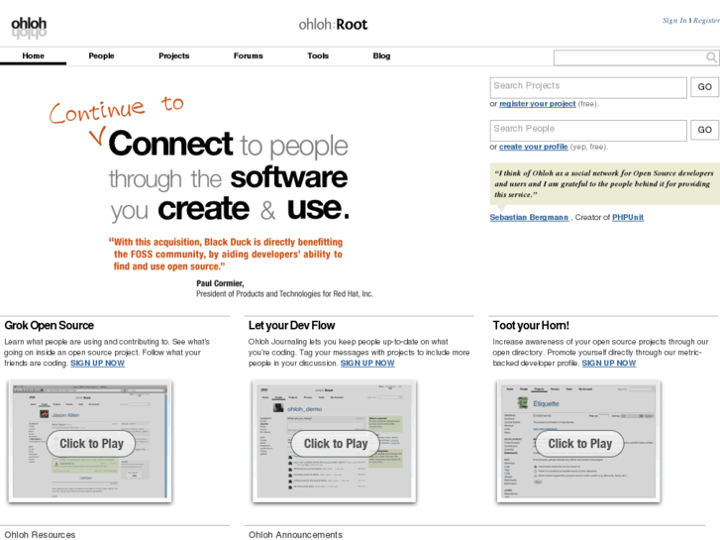Click SIGN UP NOW under Grok Open Source
Screen dimensions: 720x540
(97, 363)
